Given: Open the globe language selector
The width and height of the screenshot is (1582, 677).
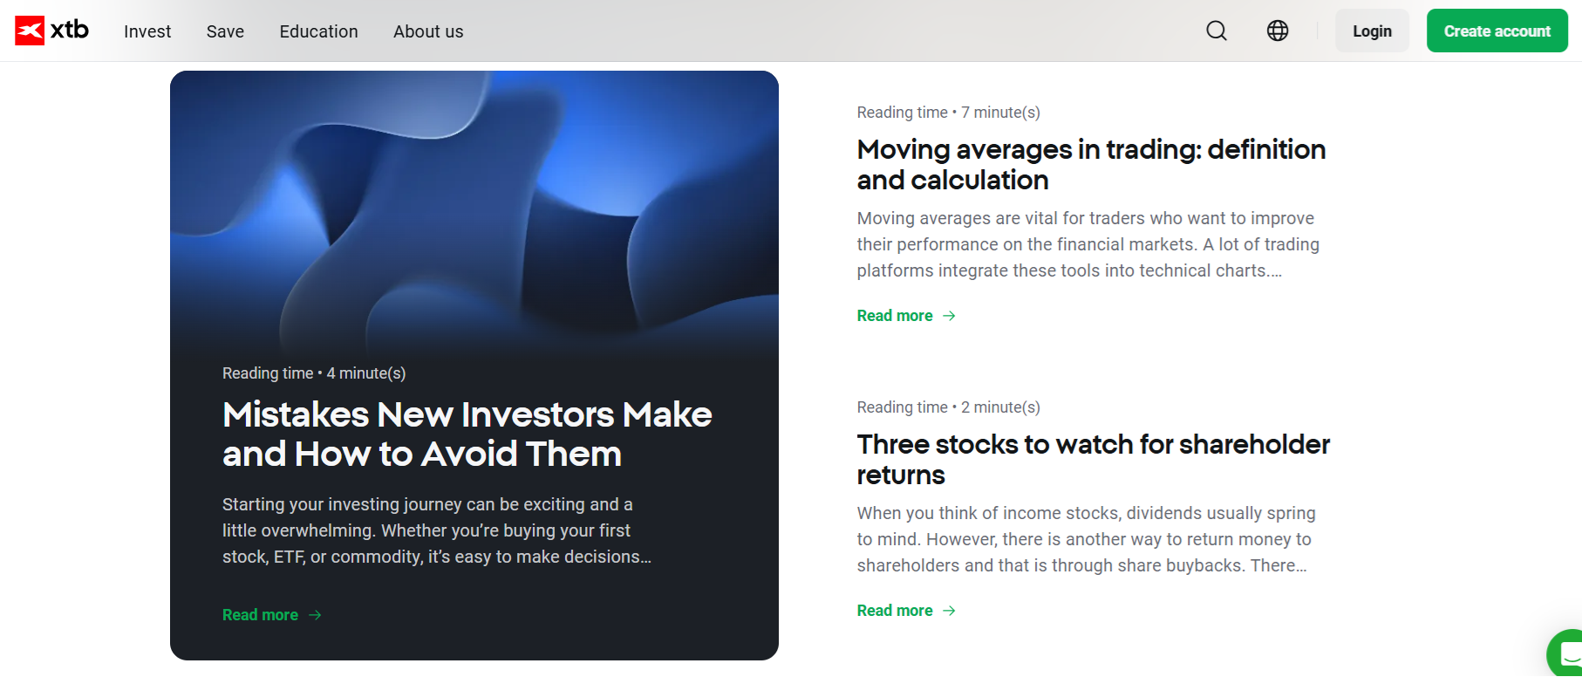Looking at the screenshot, I should click(x=1278, y=31).
